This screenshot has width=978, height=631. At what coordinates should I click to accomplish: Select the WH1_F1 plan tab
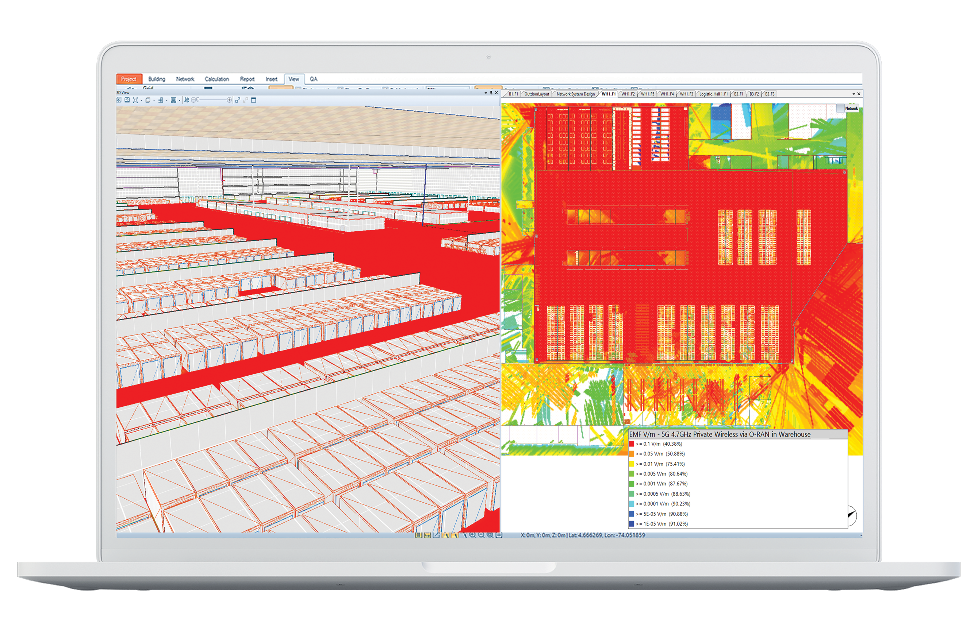pos(609,94)
